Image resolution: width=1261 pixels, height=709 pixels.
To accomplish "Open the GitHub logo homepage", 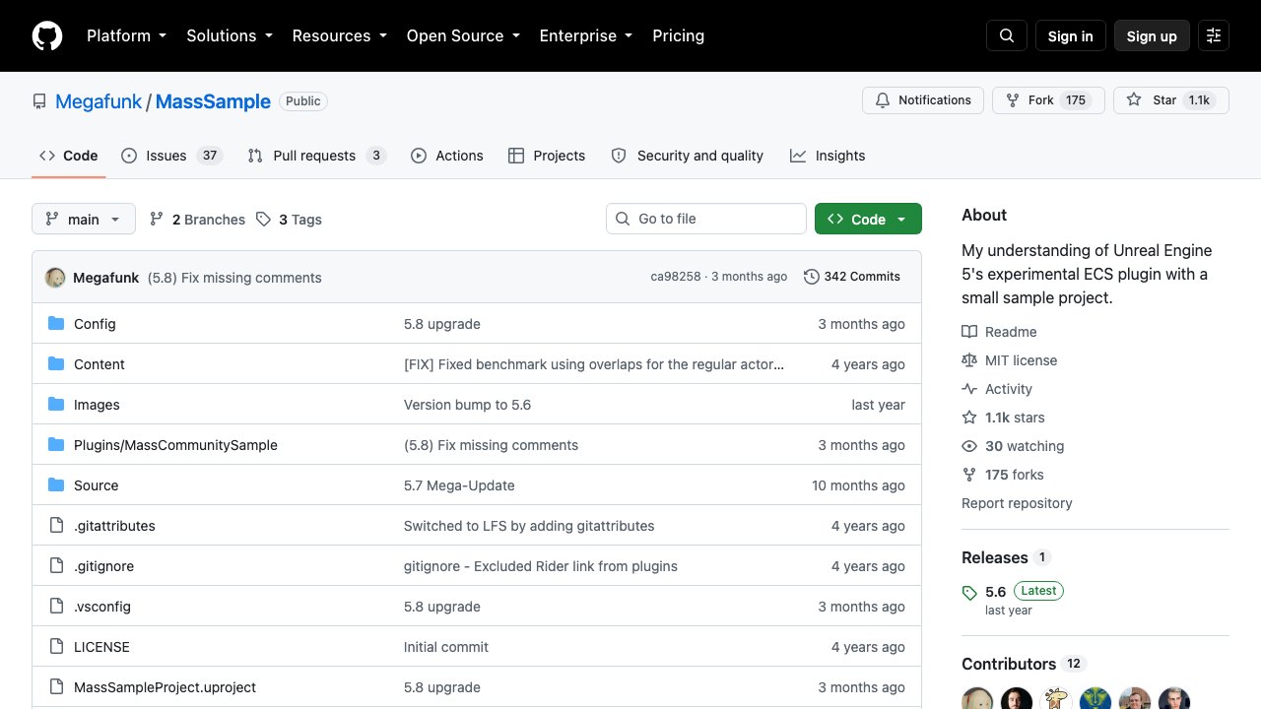I will click(x=47, y=35).
